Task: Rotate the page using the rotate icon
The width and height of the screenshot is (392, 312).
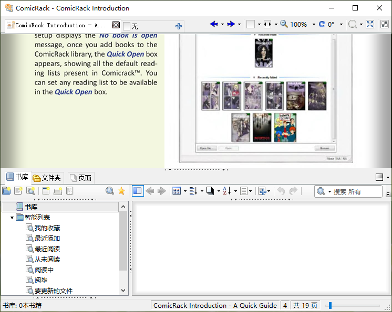Action: pyautogui.click(x=322, y=24)
